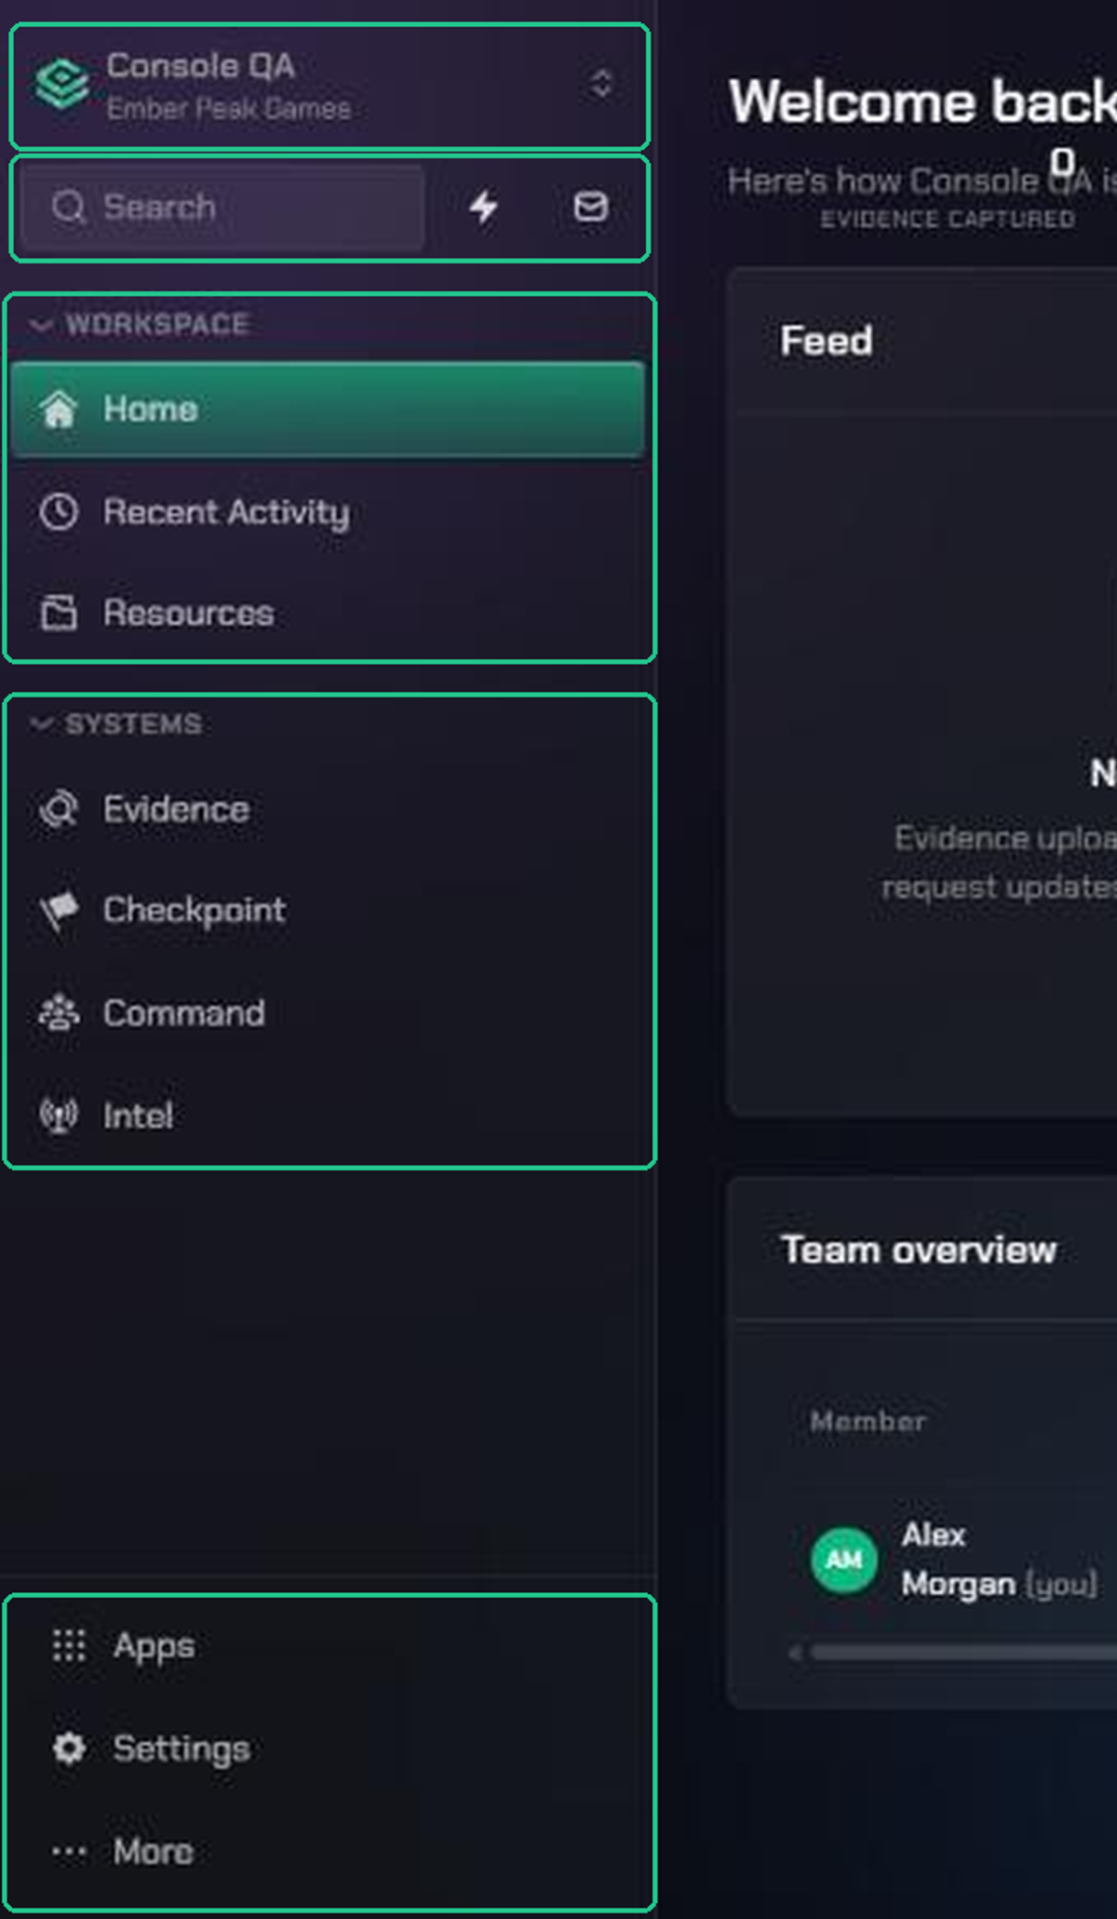The width and height of the screenshot is (1117, 1919).
Task: Click the up-down chevrons beside Console QA
Action: (601, 84)
